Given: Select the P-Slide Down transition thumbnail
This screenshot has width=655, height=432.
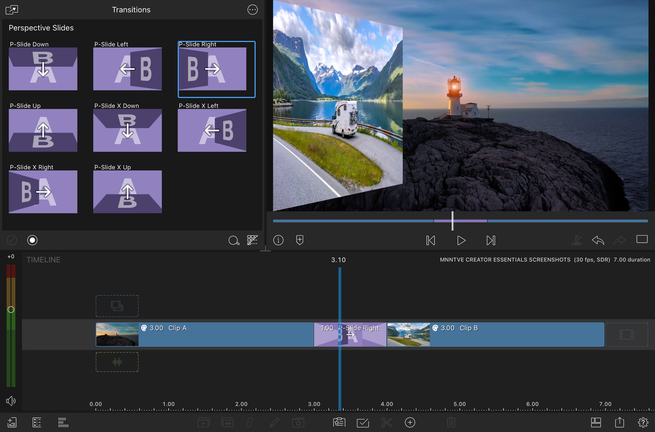Looking at the screenshot, I should click(x=43, y=69).
